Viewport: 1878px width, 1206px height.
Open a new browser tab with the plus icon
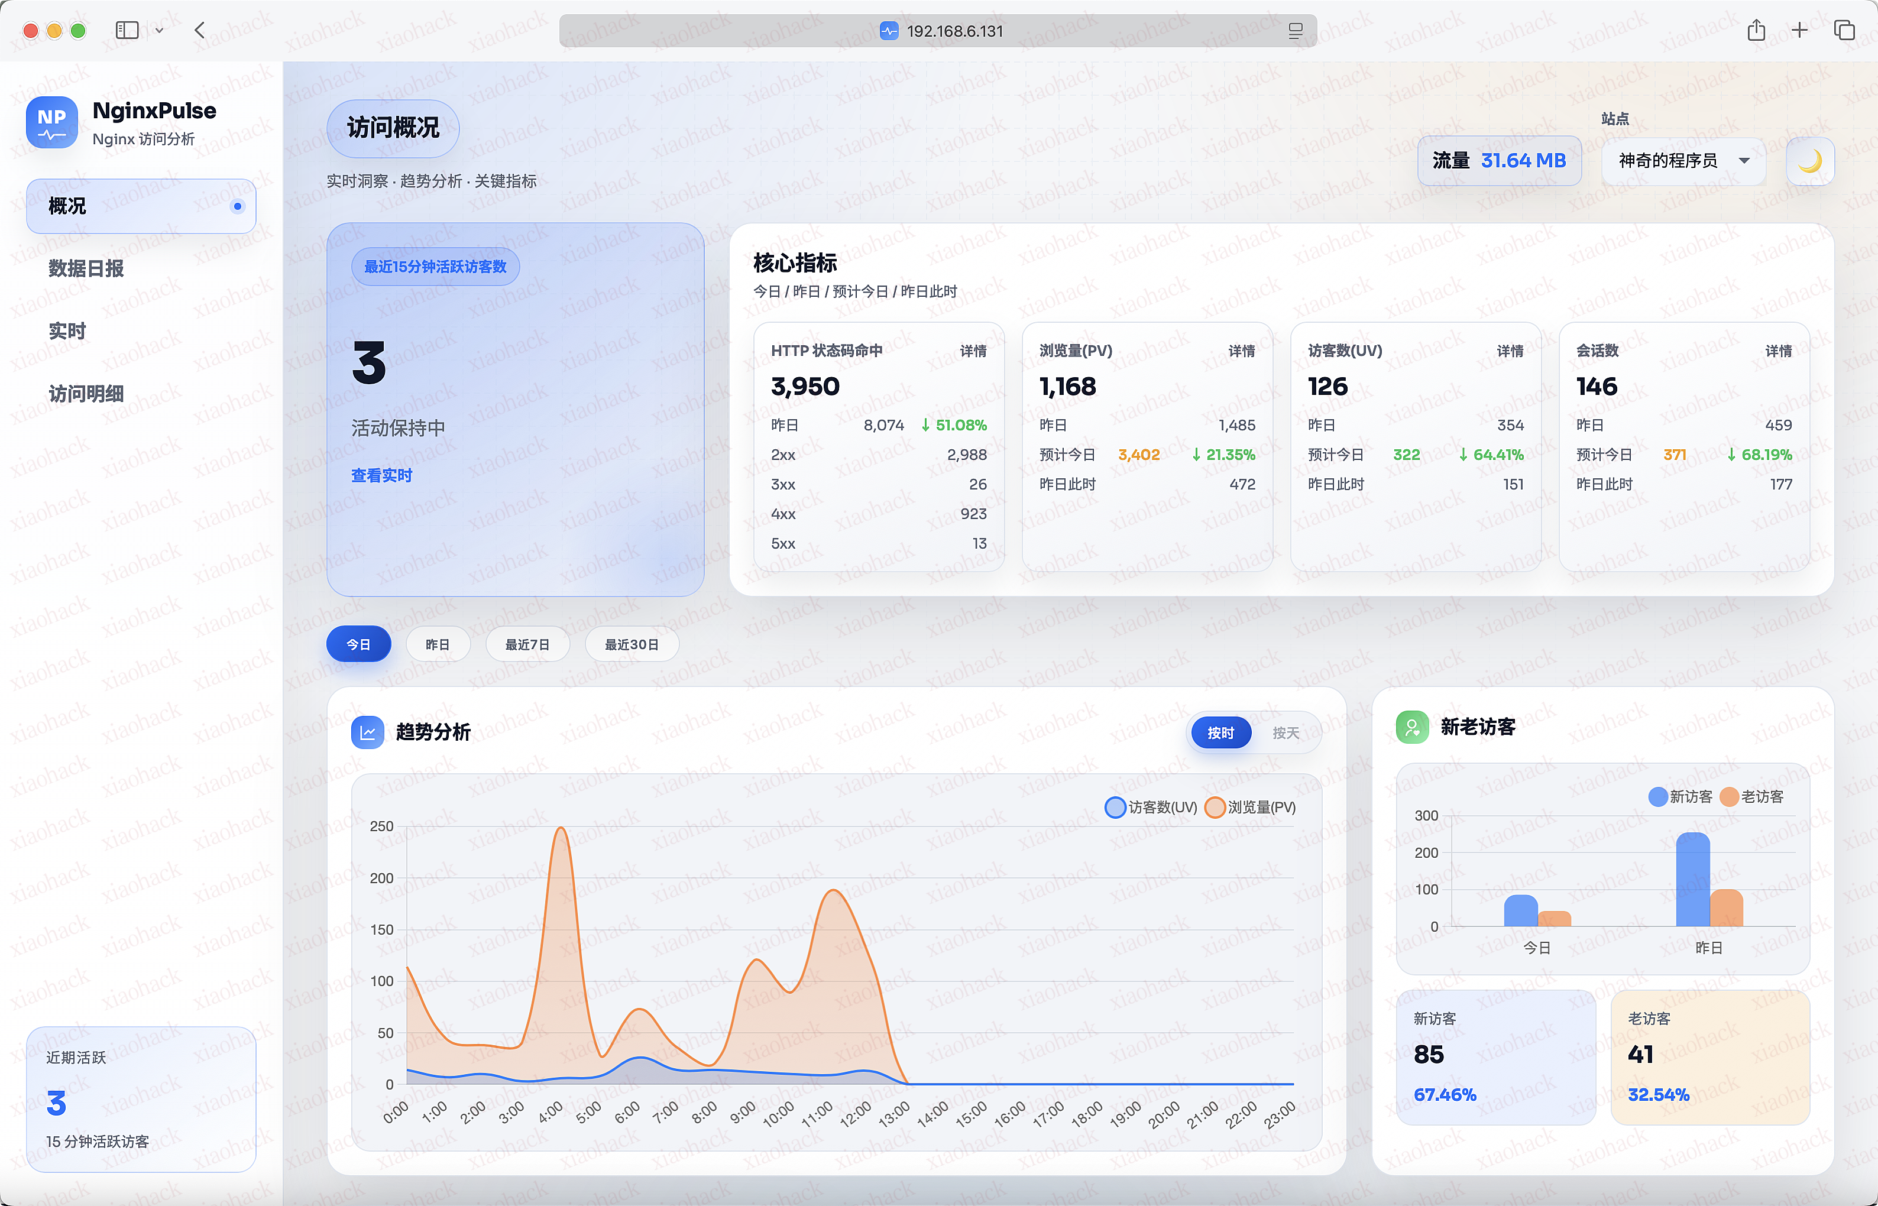pos(1800,31)
